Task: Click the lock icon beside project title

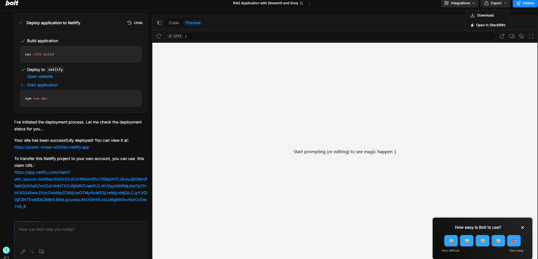Action: coord(301,3)
